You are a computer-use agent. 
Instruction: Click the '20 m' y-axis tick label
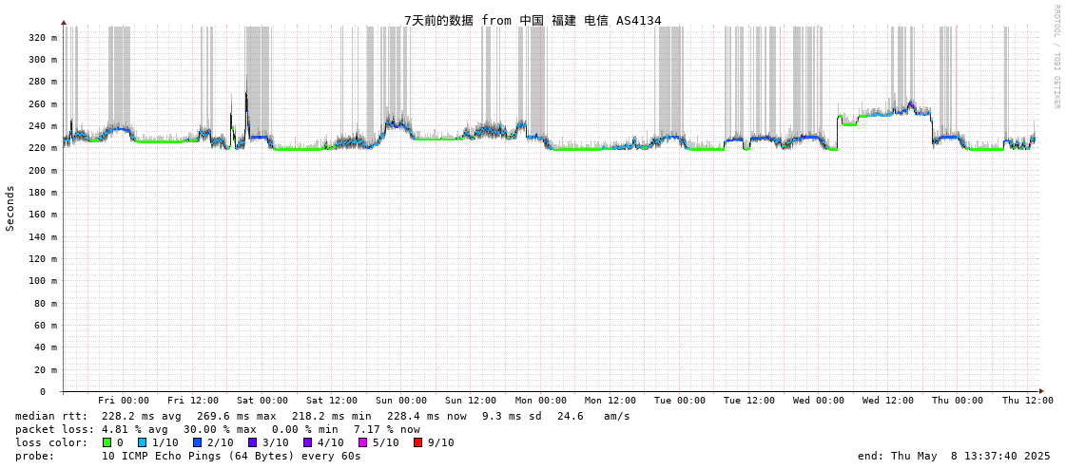47,370
